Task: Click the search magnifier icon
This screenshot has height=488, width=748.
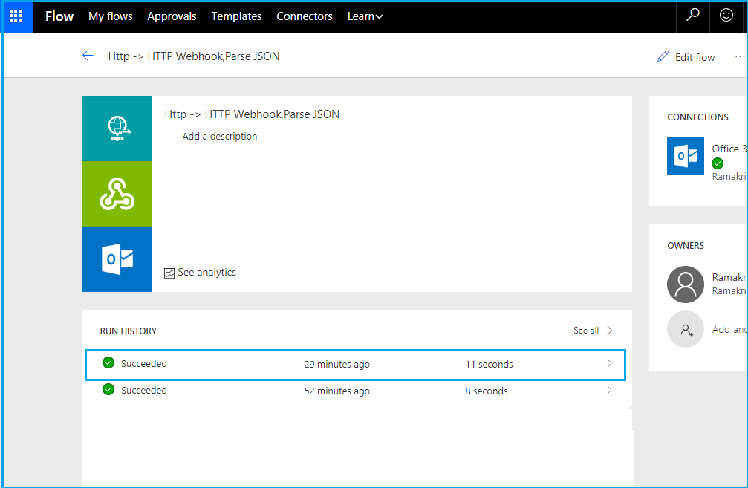Action: coord(693,15)
